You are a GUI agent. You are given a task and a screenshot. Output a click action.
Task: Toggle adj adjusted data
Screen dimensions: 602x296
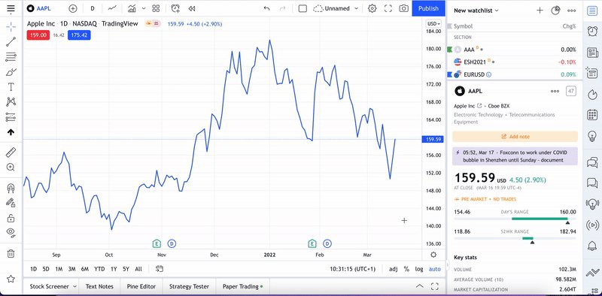click(x=393, y=269)
